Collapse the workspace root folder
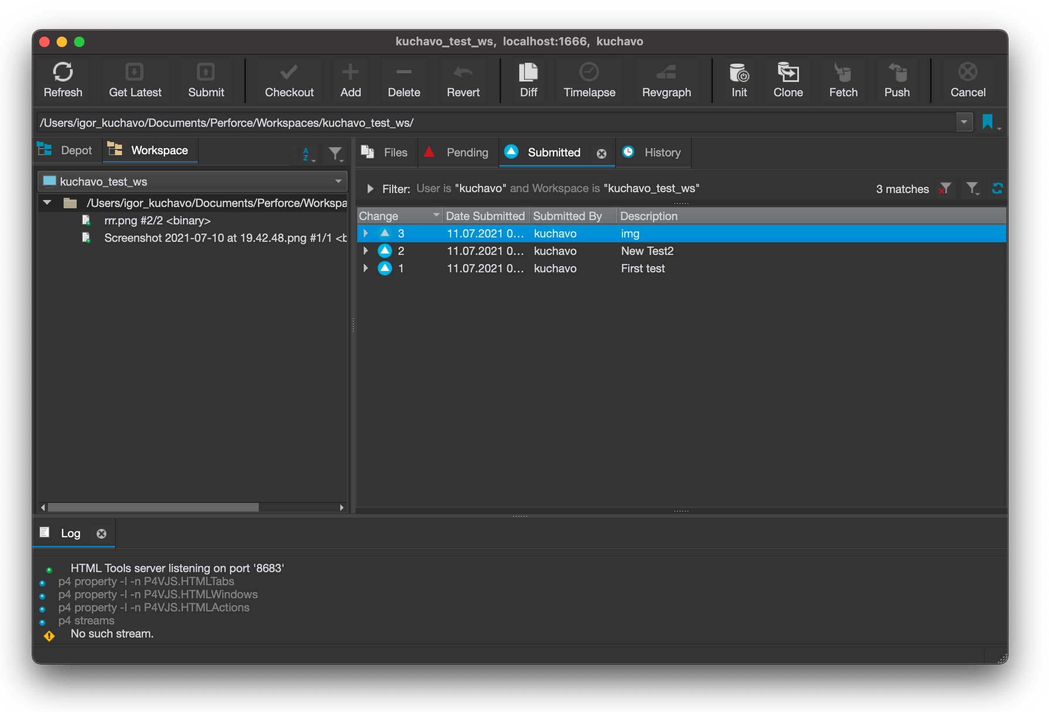1049x712 pixels. pos(47,203)
